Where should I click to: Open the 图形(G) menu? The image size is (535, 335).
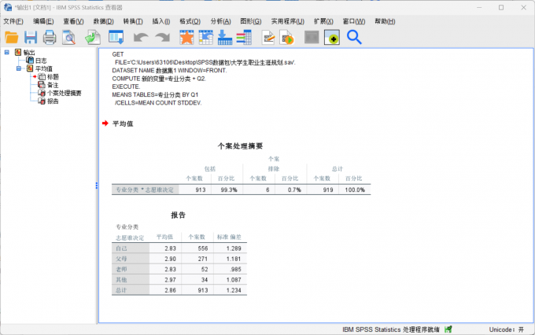point(250,20)
